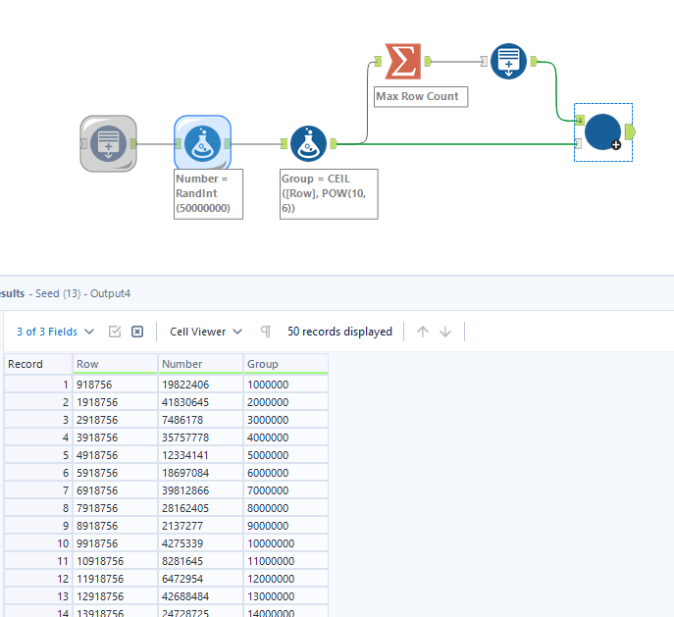Click the output anchor of the Group formula tool
Viewport: 674px width, 617px height.
334,144
